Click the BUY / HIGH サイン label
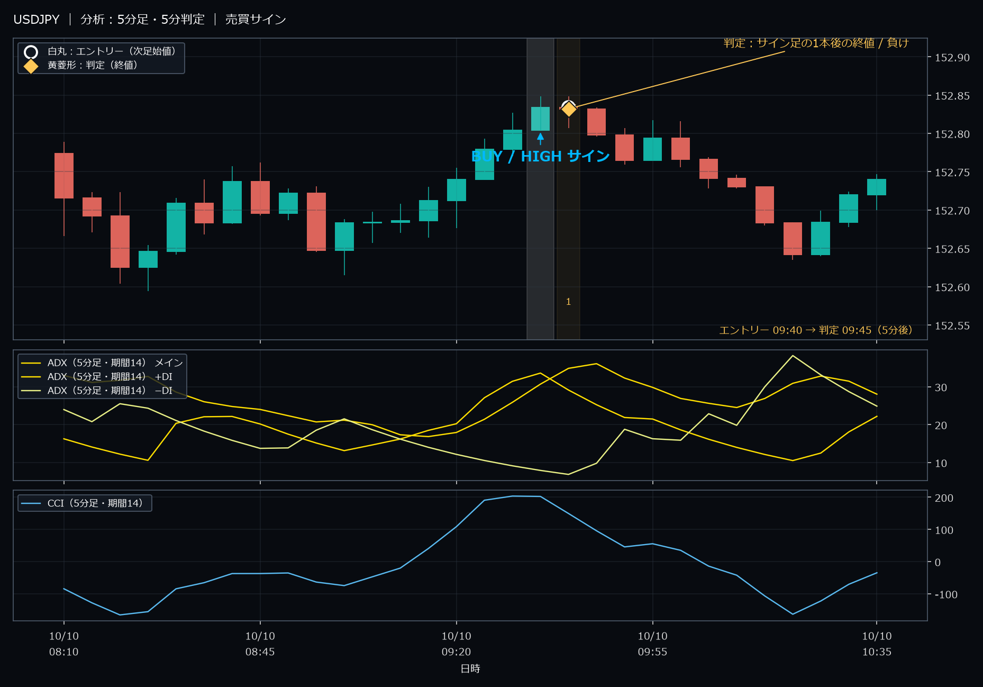983x687 pixels. click(x=540, y=156)
